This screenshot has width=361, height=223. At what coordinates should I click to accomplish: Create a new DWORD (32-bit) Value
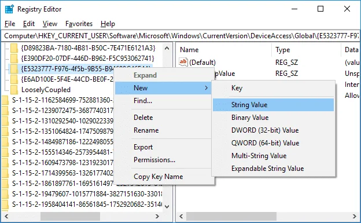pos(273,130)
